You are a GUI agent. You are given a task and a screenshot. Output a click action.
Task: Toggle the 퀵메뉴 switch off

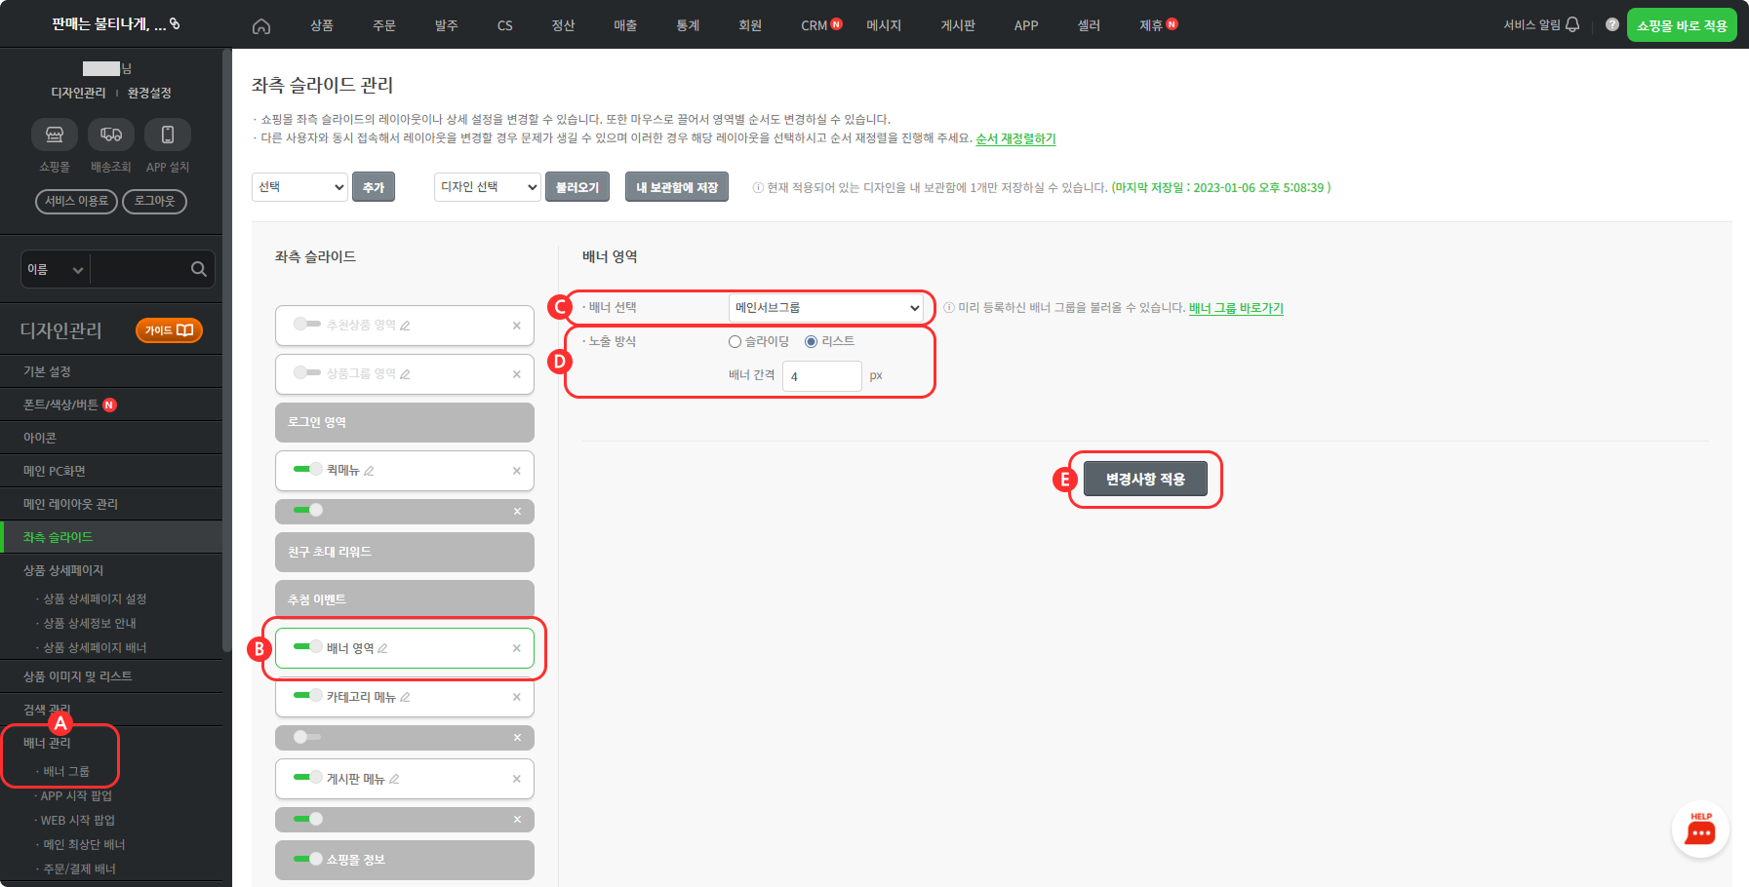tap(307, 469)
